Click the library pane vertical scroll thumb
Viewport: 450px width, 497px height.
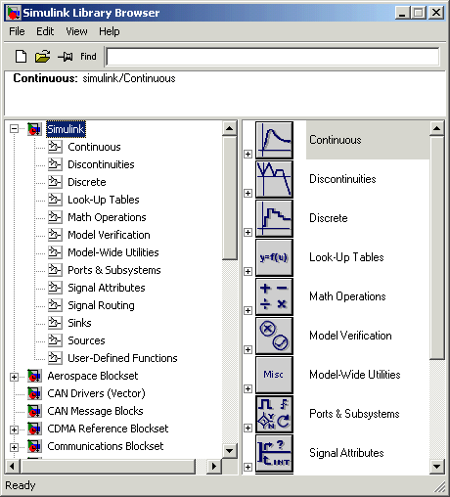[437, 248]
